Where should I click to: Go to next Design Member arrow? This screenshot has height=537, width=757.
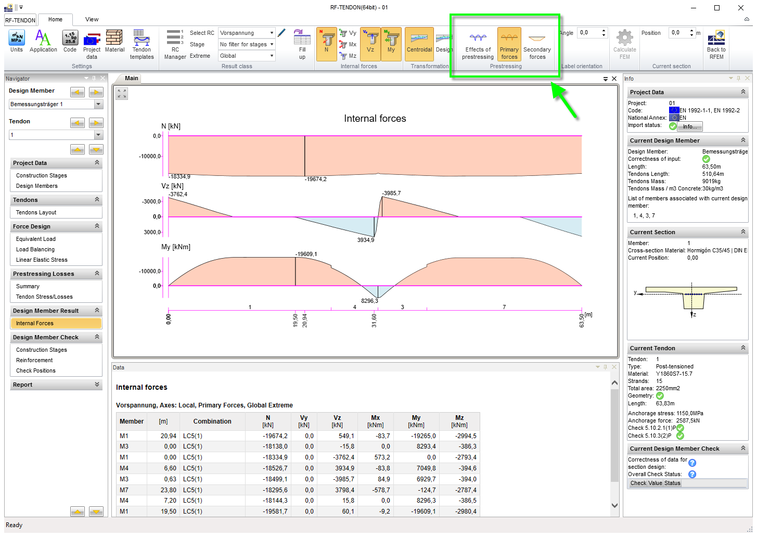coord(96,92)
